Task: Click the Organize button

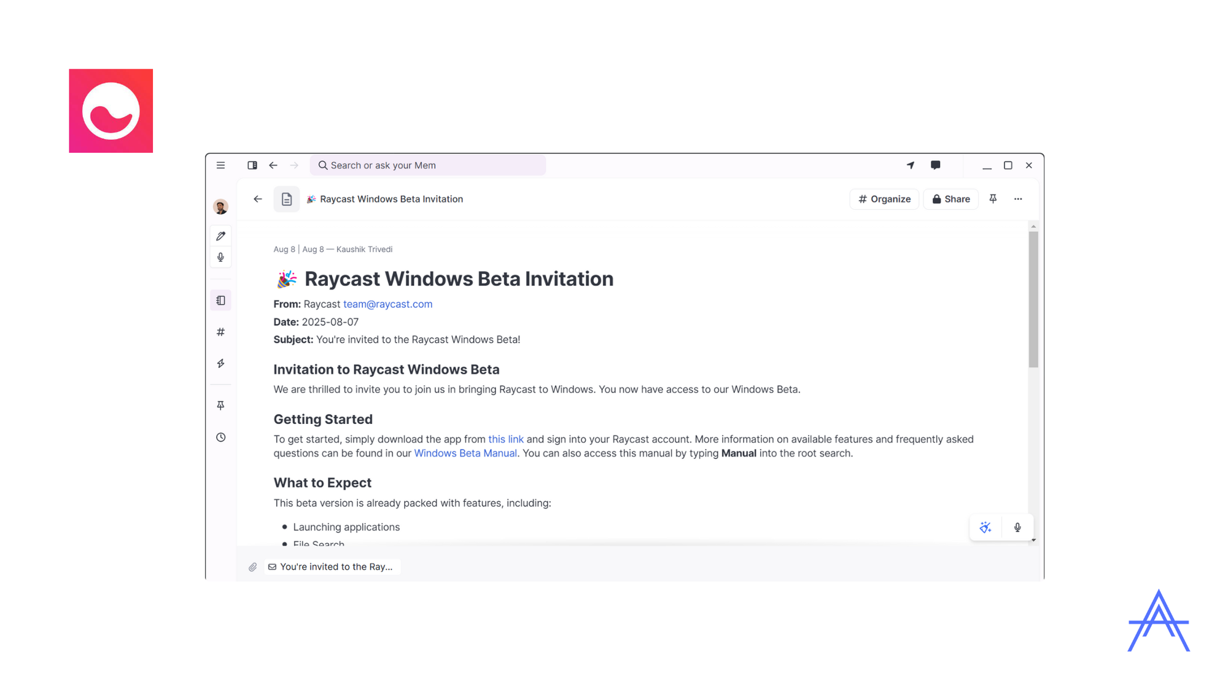Action: point(884,199)
